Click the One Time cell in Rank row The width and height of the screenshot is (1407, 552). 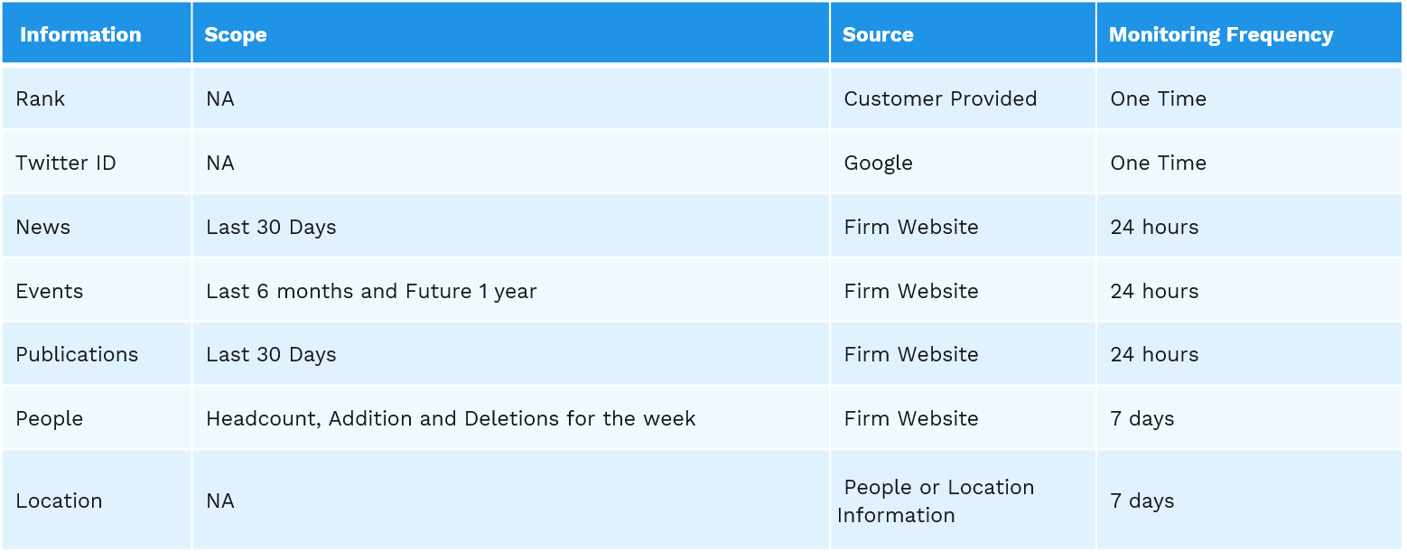[1159, 98]
